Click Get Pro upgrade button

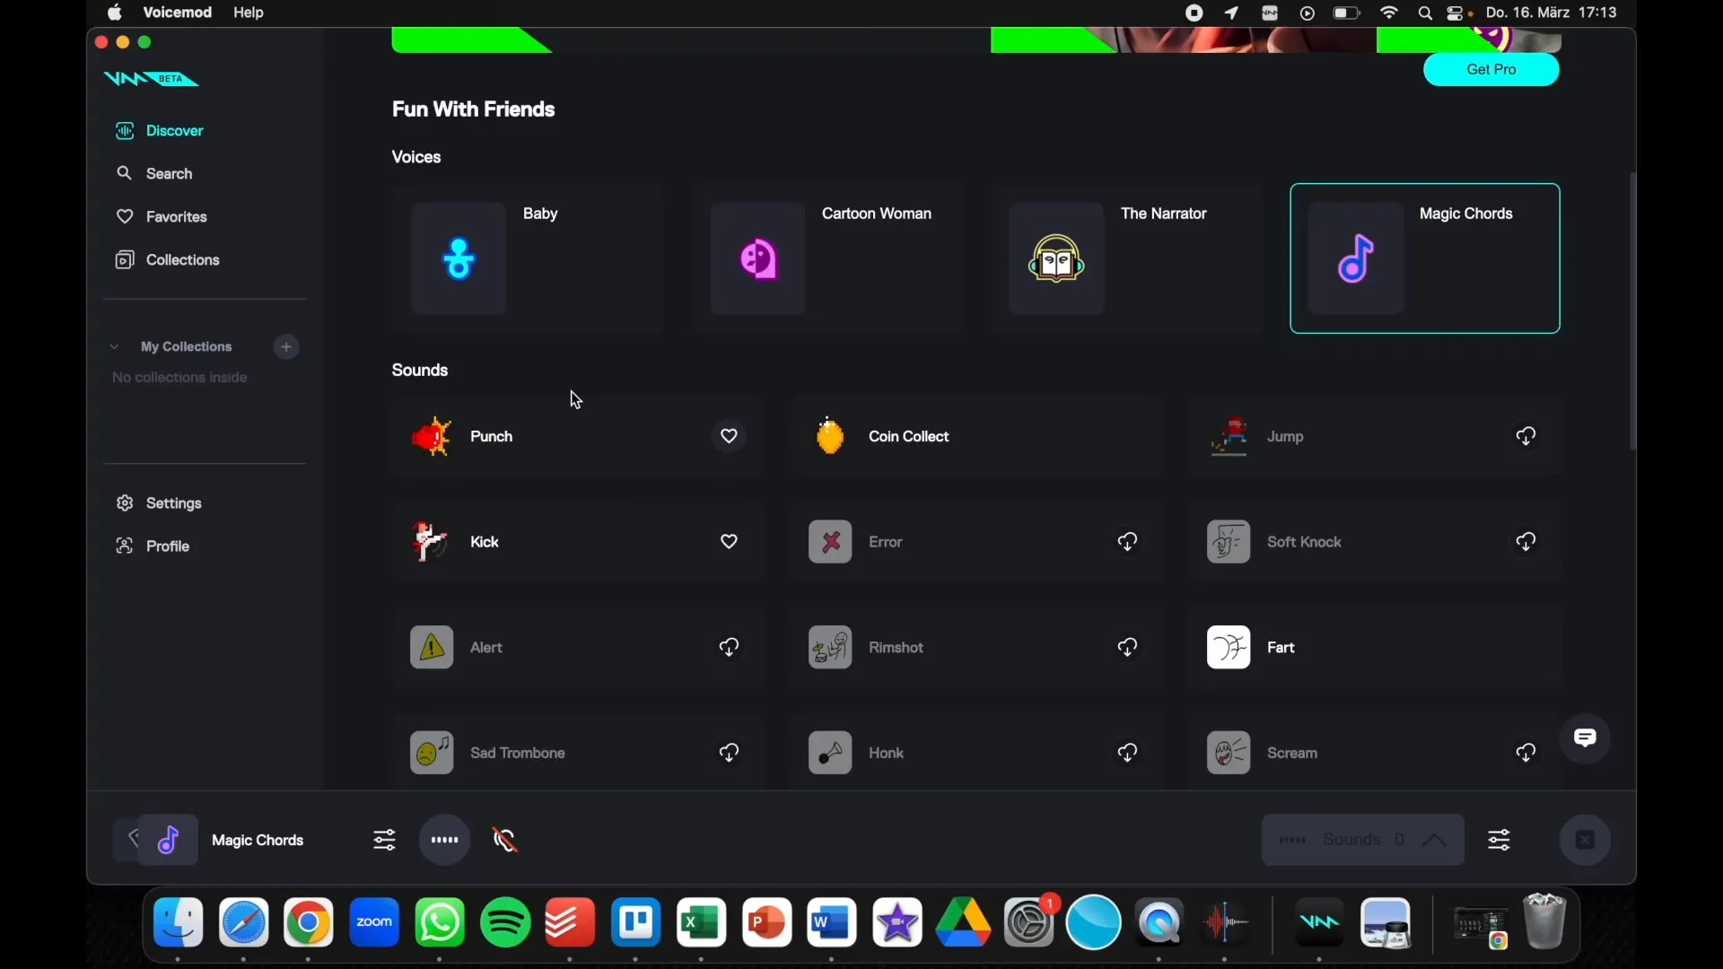(x=1492, y=68)
